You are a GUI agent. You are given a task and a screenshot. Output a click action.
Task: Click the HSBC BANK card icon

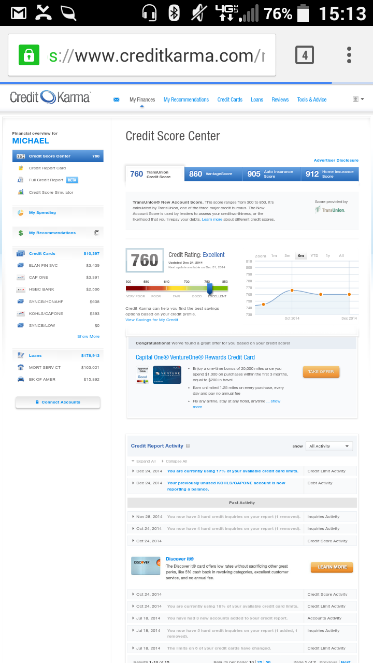tap(21, 289)
